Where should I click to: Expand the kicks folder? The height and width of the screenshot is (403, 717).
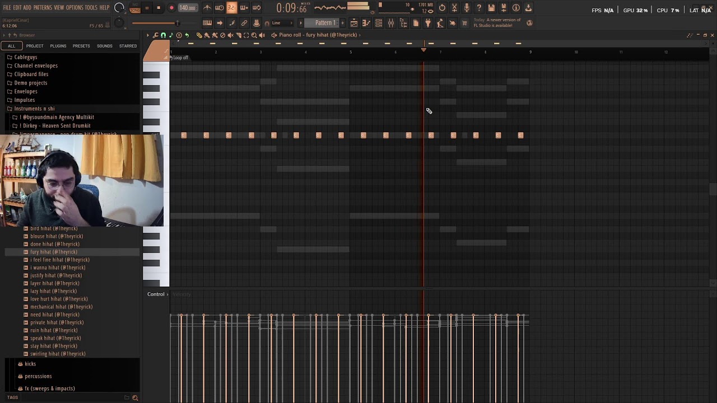coord(30,364)
